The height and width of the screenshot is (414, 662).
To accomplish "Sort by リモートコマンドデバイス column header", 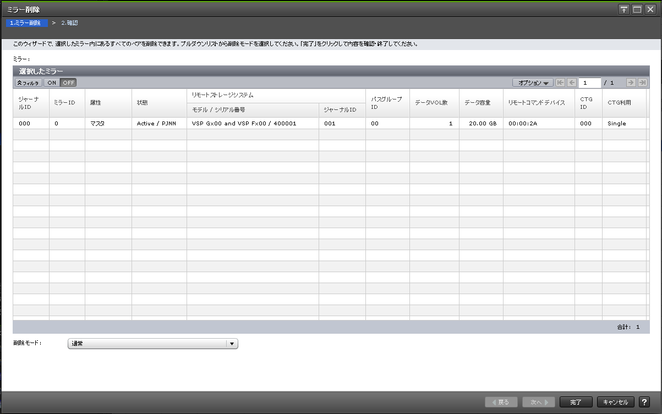I will pos(539,103).
